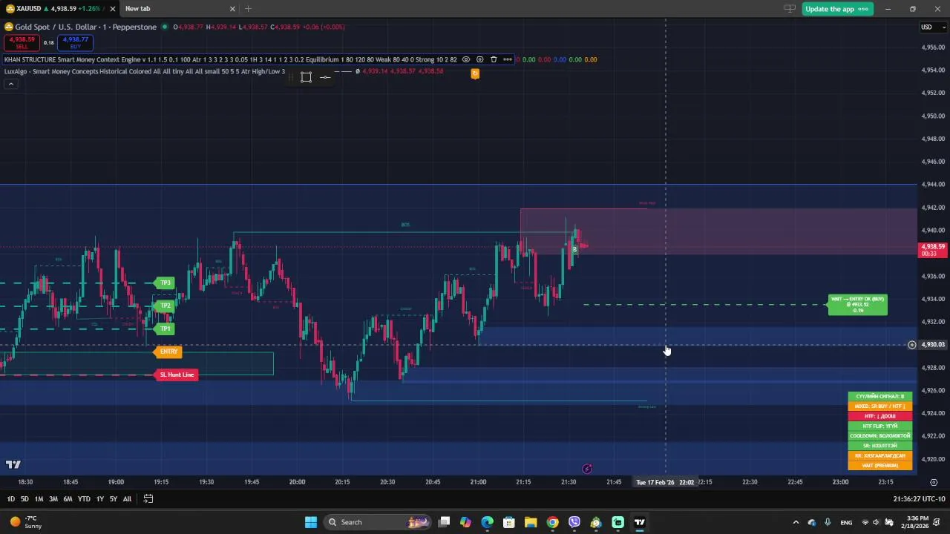Add a new tab with plus icon
The image size is (950, 534).
pyautogui.click(x=248, y=9)
